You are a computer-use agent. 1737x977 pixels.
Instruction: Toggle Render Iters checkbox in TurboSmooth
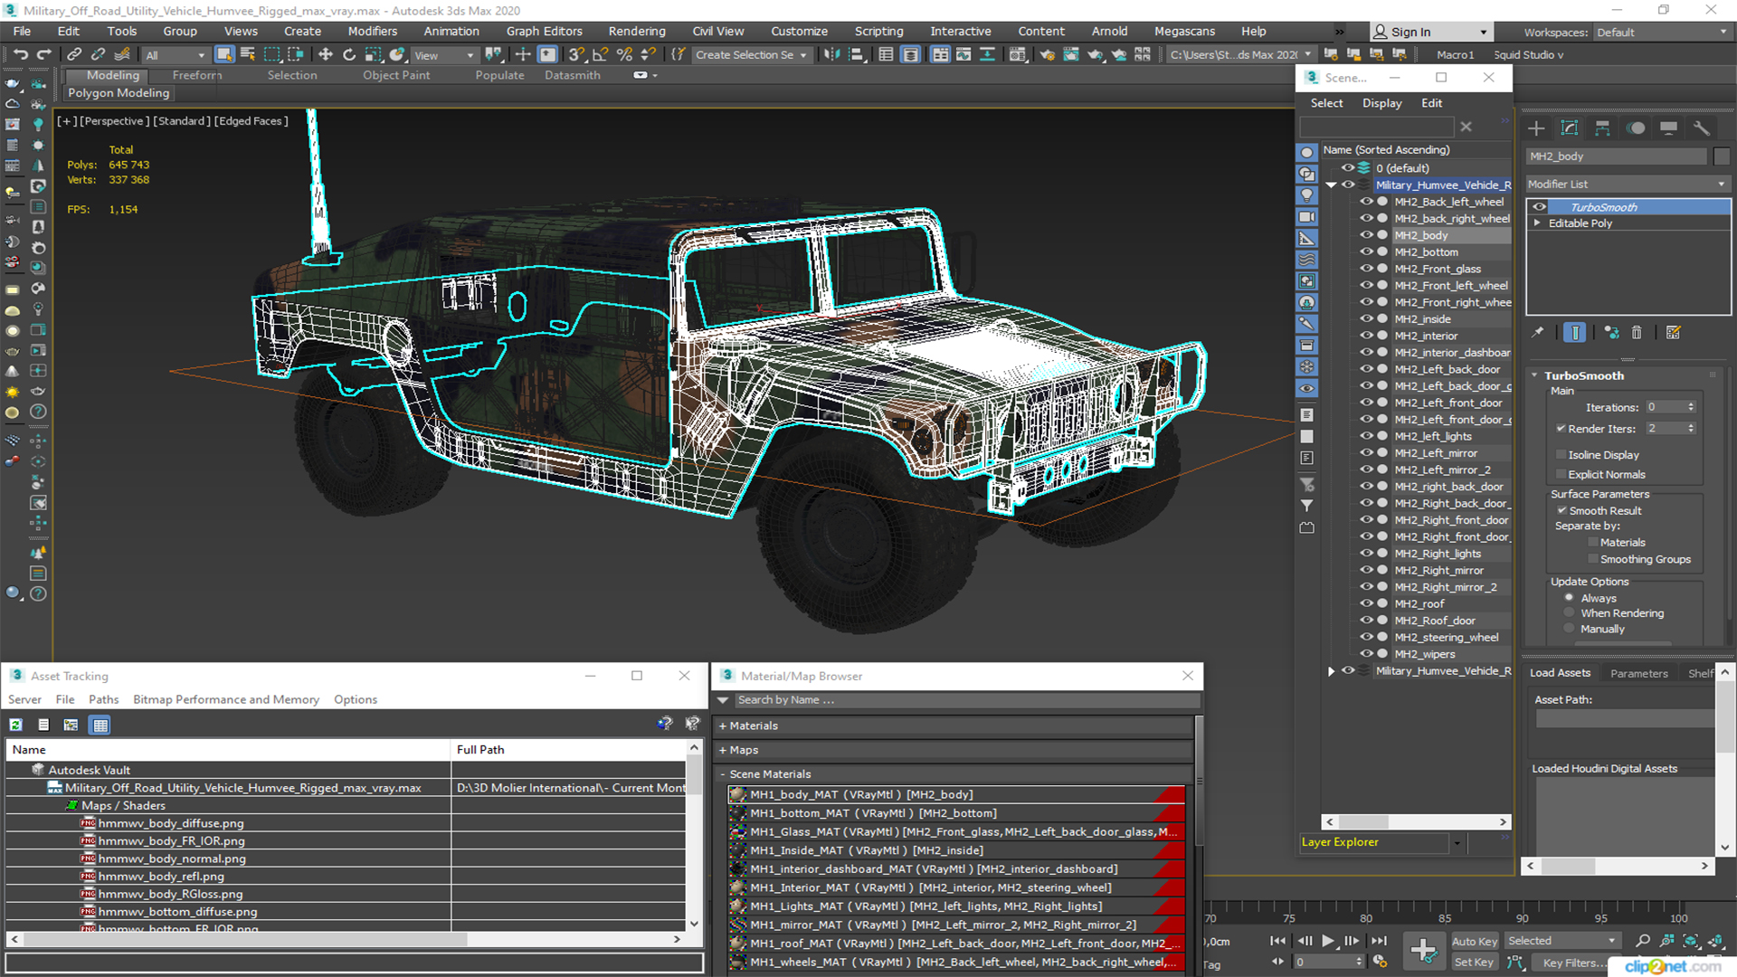[x=1561, y=428]
